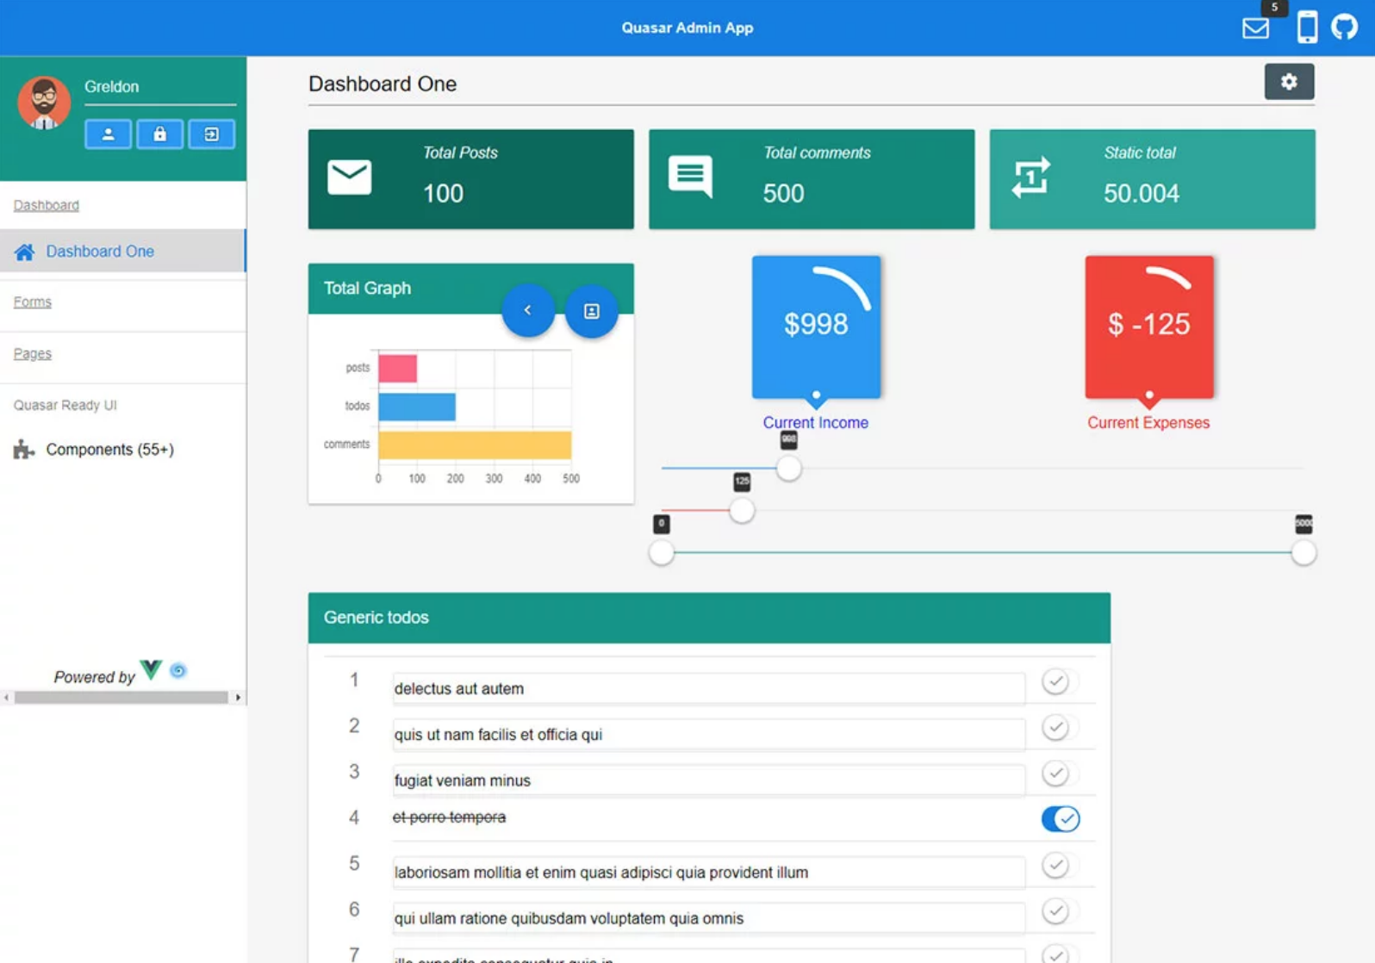Open the GitHub icon link
Image resolution: width=1375 pixels, height=963 pixels.
pyautogui.click(x=1343, y=28)
